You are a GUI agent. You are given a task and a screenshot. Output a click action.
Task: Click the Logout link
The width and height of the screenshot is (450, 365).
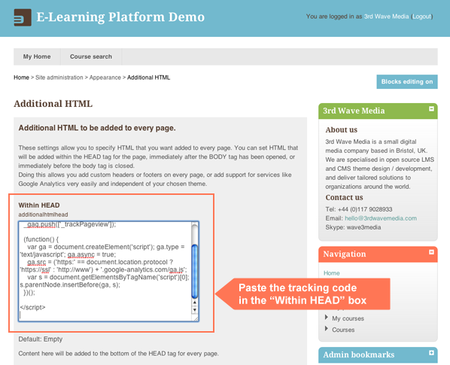click(422, 17)
